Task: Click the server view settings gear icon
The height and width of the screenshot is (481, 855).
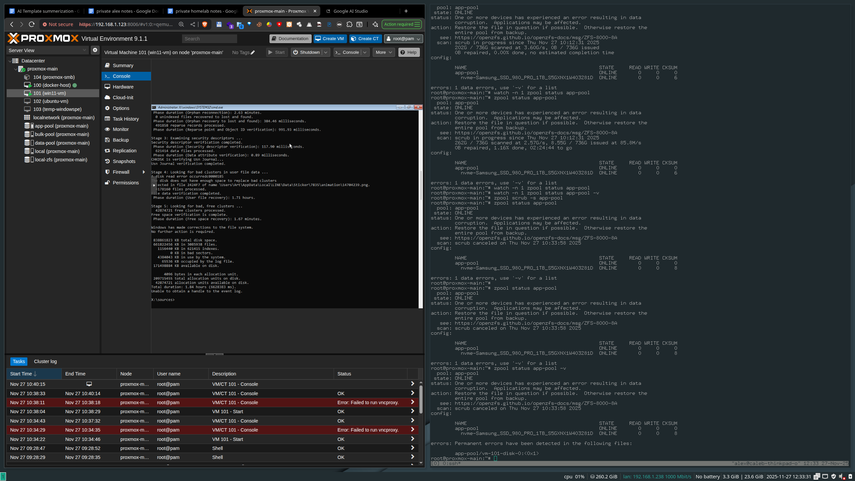Action: [95, 50]
